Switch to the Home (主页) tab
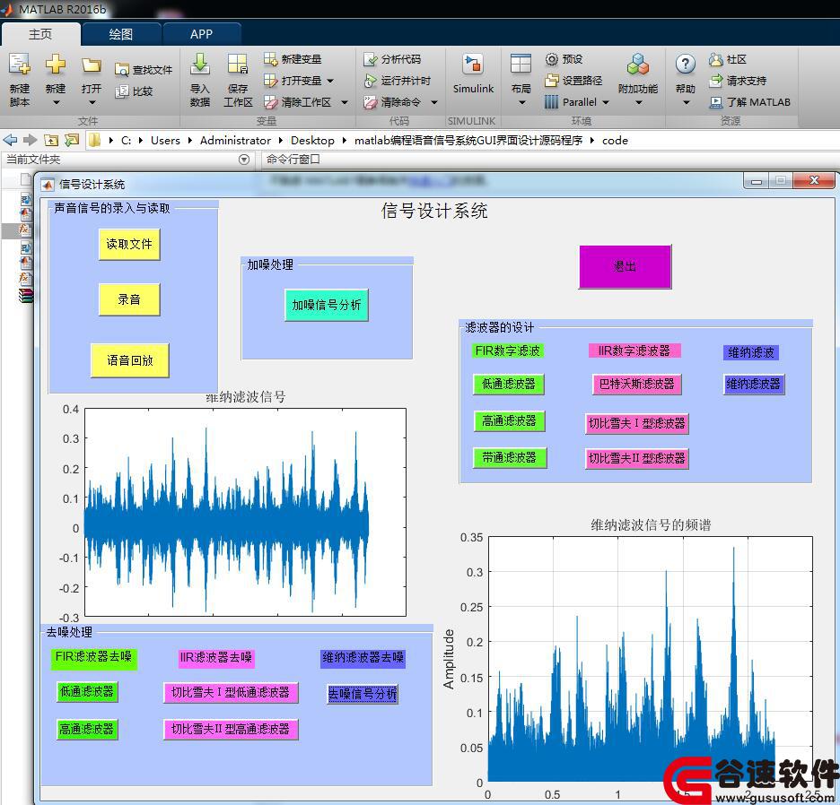 (40, 34)
